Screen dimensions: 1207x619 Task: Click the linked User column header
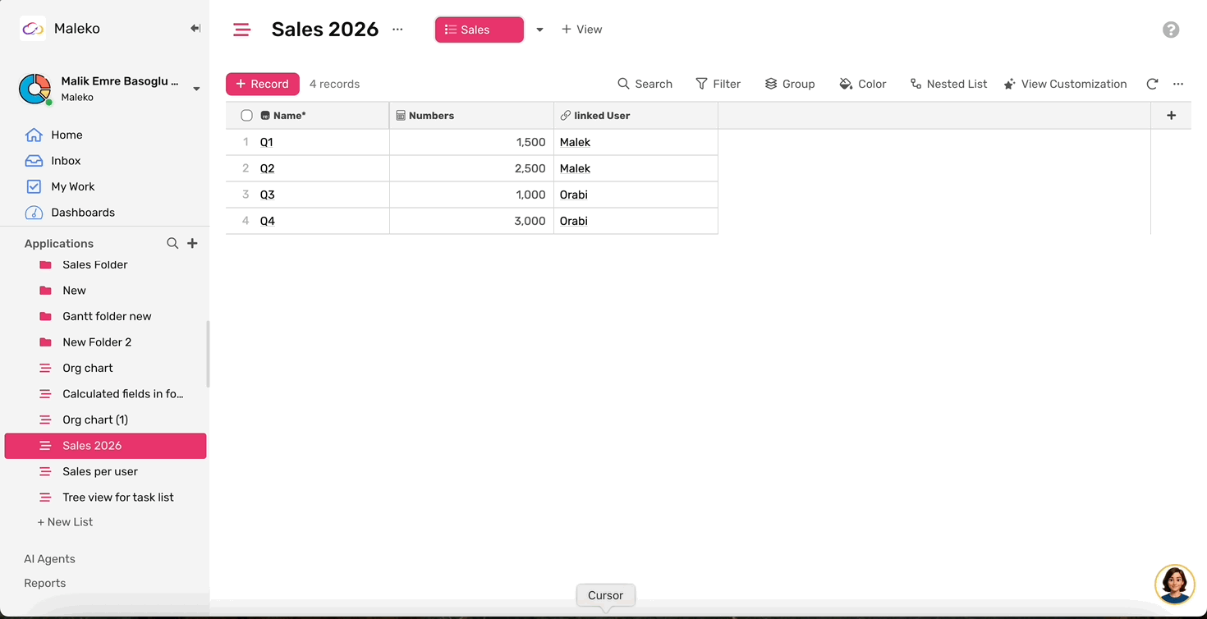[636, 116]
